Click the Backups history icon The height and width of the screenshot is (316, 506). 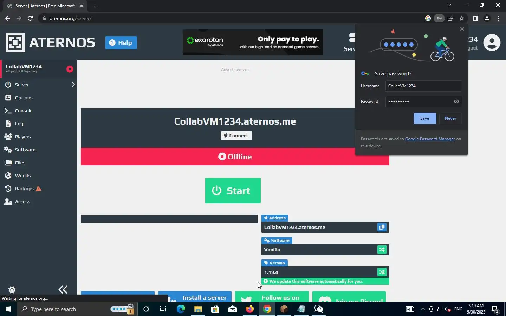point(8,189)
